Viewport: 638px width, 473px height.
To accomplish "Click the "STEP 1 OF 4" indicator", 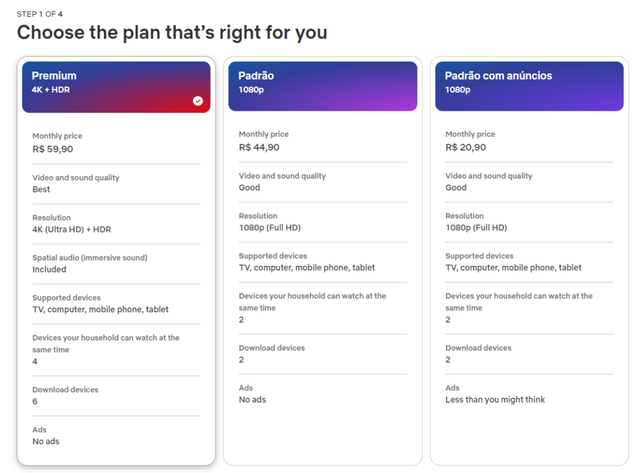I will [40, 14].
